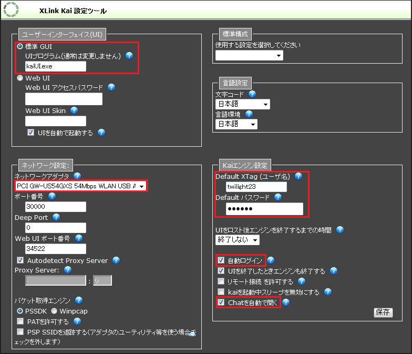Click help icon next to Default XTag
412x354 pixels.
pyautogui.click(x=298, y=176)
